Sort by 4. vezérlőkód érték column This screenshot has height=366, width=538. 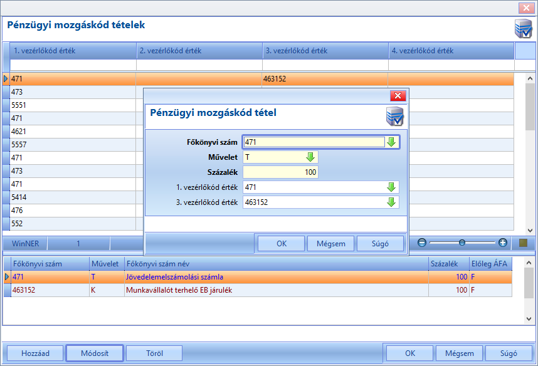click(x=451, y=51)
